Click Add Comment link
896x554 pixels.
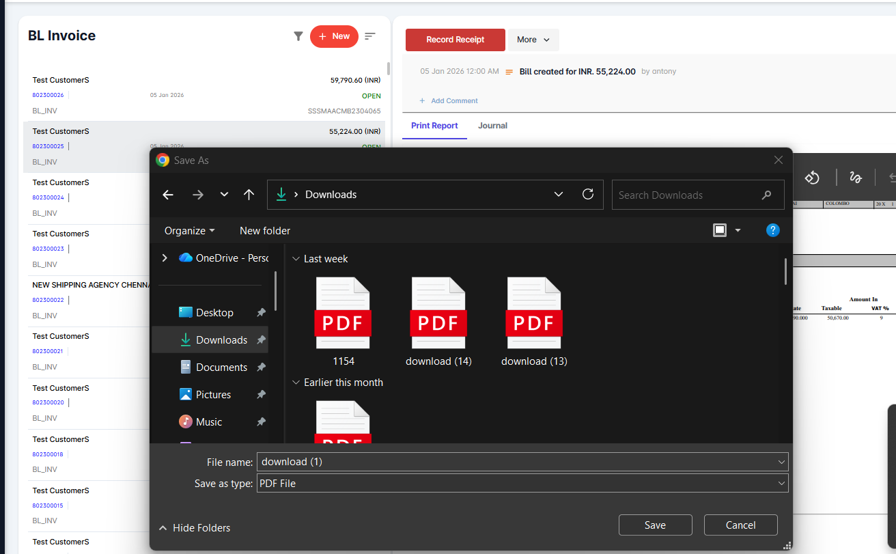454,100
